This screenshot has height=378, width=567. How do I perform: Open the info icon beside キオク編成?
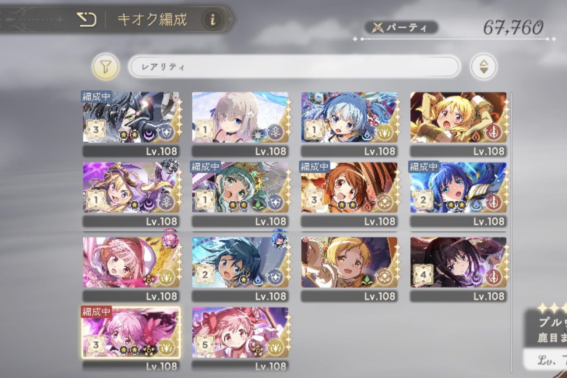213,19
